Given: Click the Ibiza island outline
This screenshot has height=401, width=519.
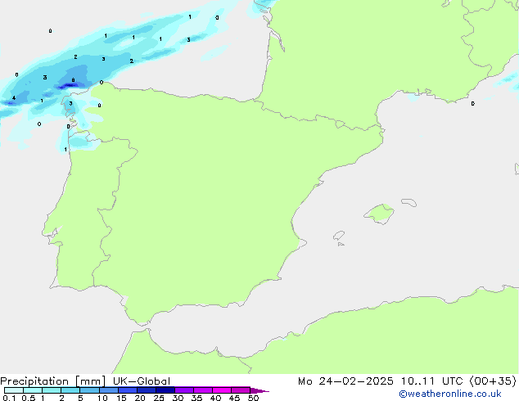Looking at the screenshot, I should (339, 236).
